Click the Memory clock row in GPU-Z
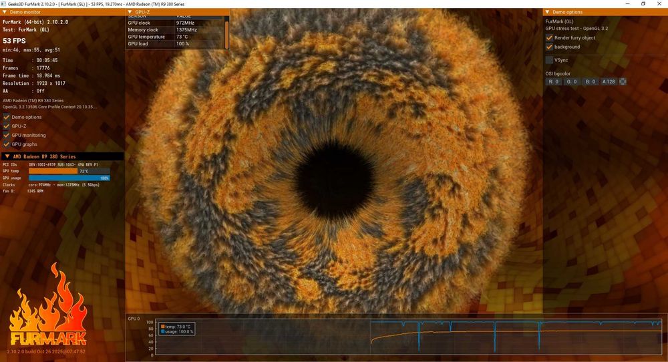Viewport: 668px width, 362px height. (174, 30)
